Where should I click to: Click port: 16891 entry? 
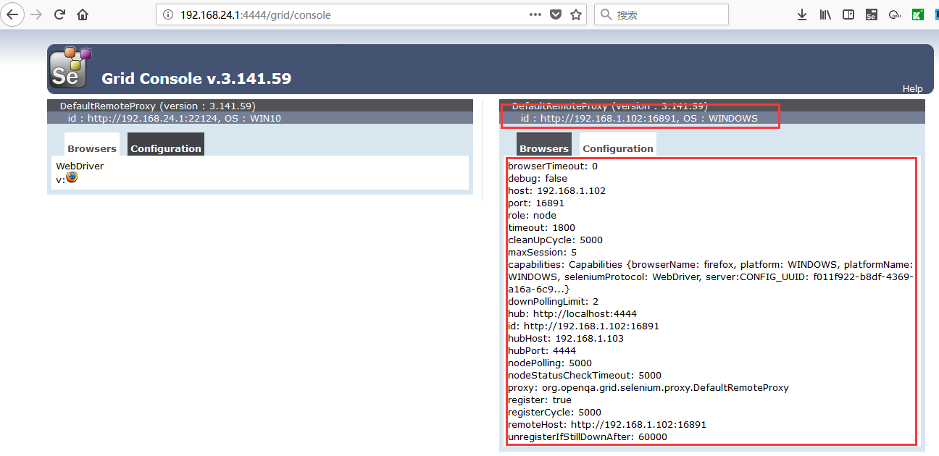tap(536, 203)
